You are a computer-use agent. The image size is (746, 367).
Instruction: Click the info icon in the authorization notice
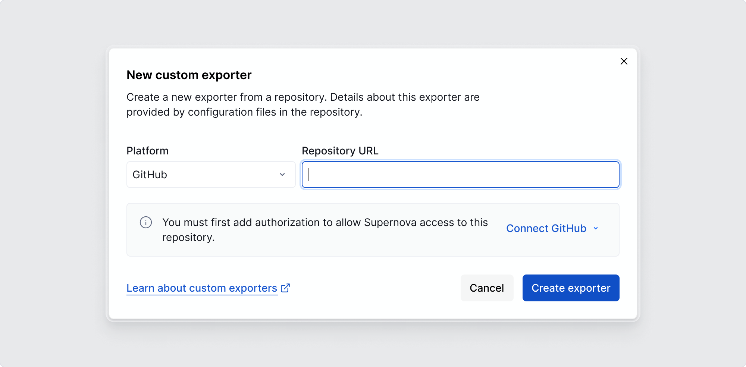point(146,222)
